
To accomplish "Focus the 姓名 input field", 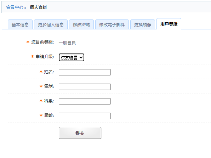I will pyautogui.click(x=85, y=72).
